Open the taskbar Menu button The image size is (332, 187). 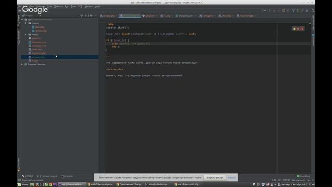[x=23, y=185]
